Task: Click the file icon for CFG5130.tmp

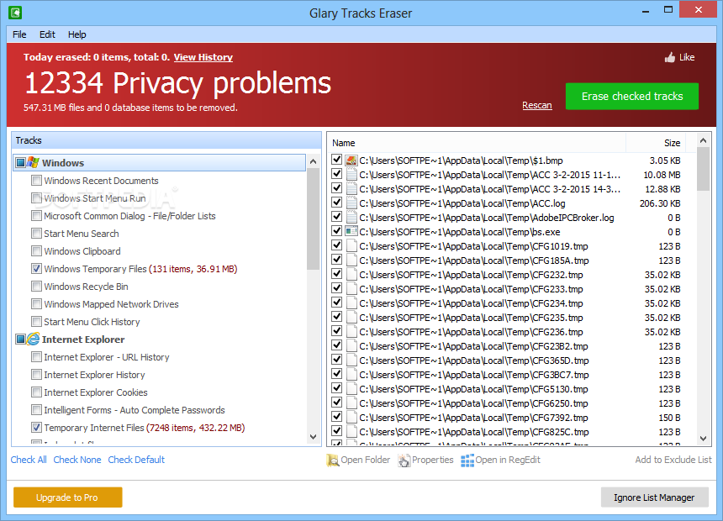Action: tap(351, 389)
